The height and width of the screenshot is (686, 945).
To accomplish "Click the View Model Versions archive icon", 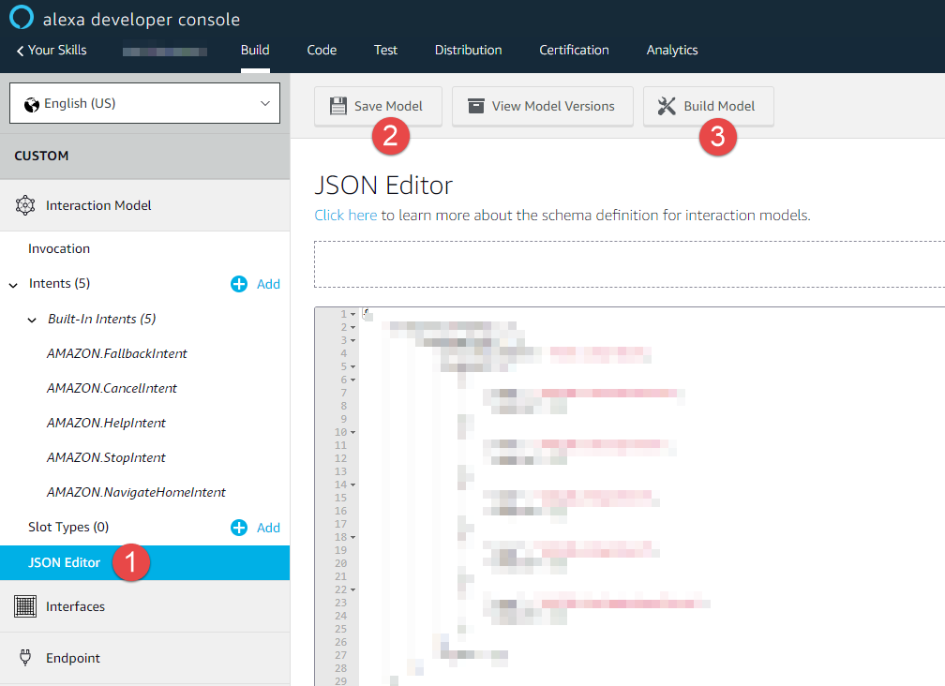I will 476,106.
